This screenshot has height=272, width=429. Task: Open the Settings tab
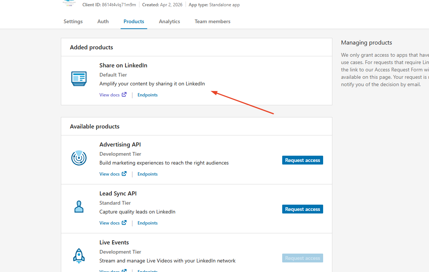pyautogui.click(x=73, y=21)
